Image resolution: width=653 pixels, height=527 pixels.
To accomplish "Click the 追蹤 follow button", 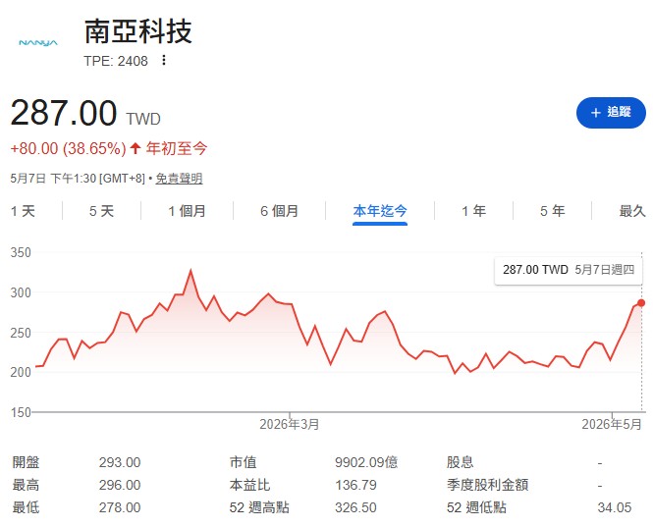I will [x=611, y=113].
